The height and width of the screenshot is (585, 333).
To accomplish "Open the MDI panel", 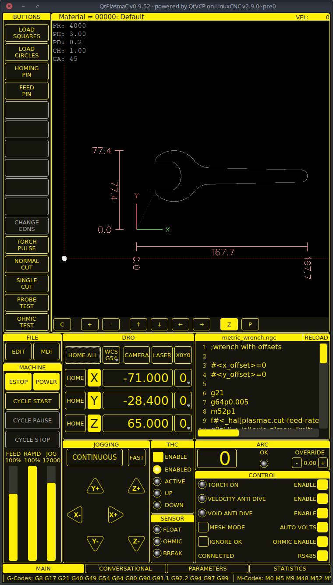I will [46, 351].
